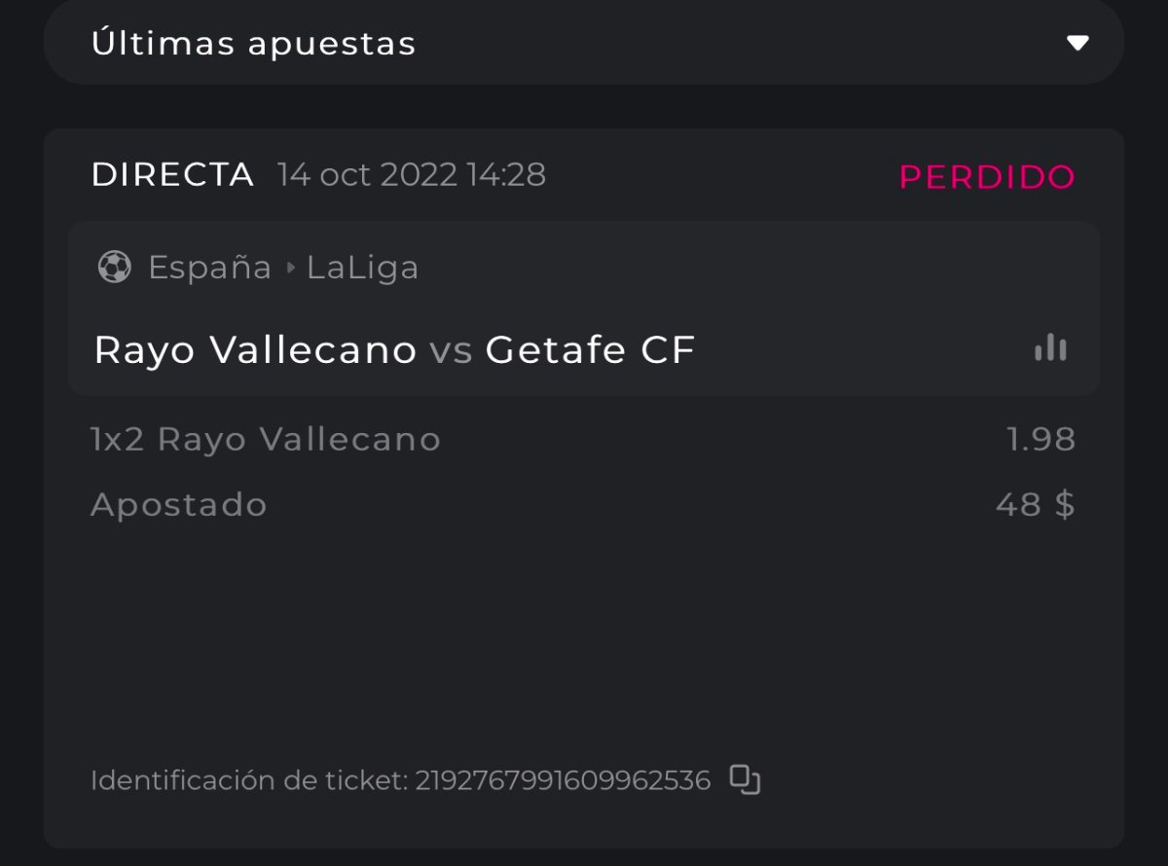Click the vs separator in match title
The height and width of the screenshot is (866, 1168).
click(451, 350)
